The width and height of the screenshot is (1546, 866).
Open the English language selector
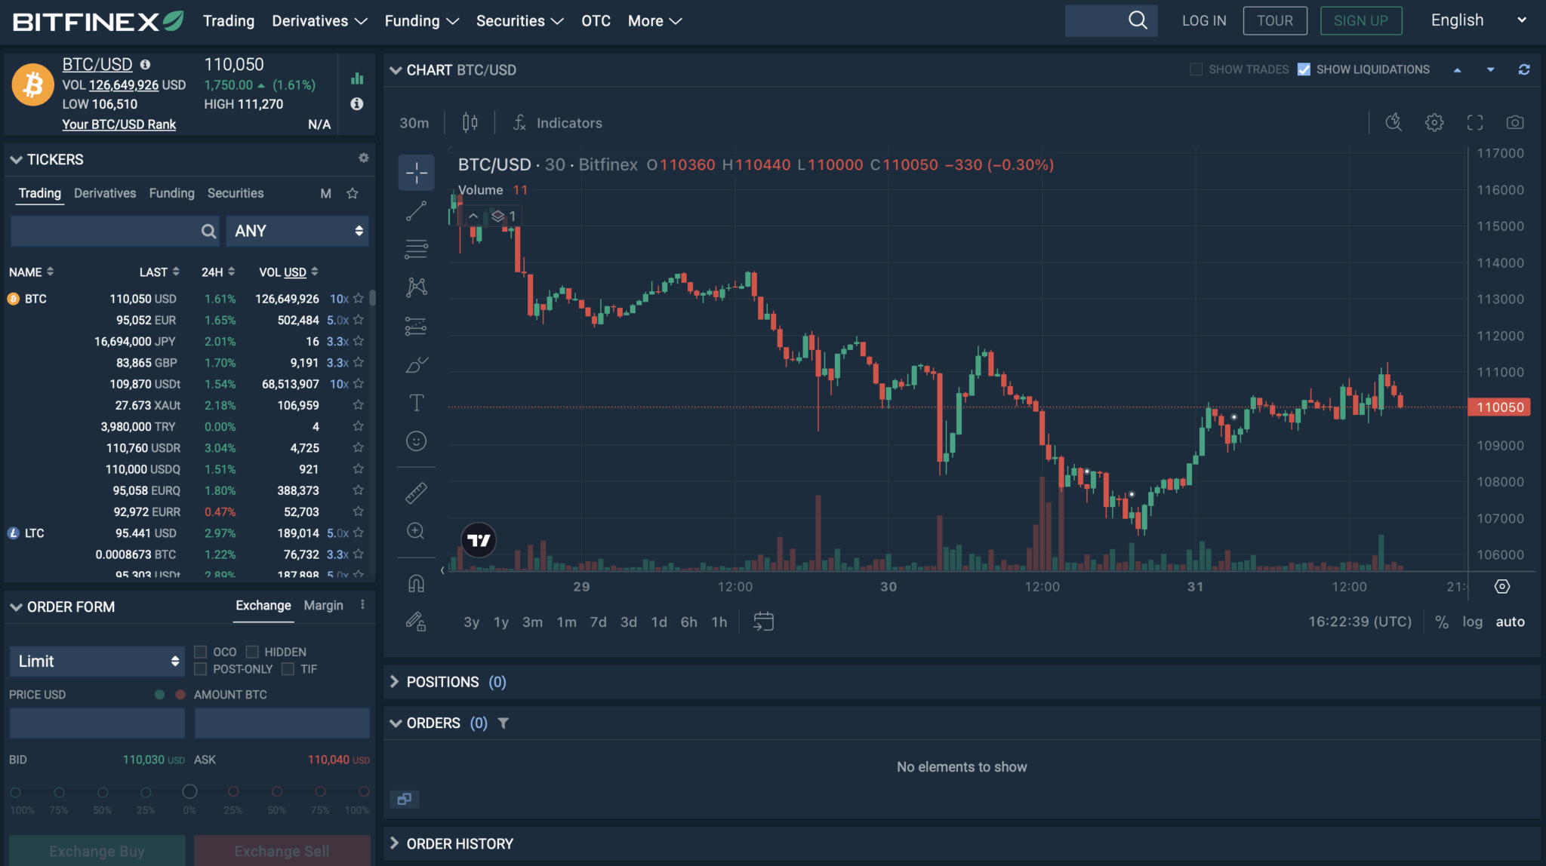point(1478,20)
